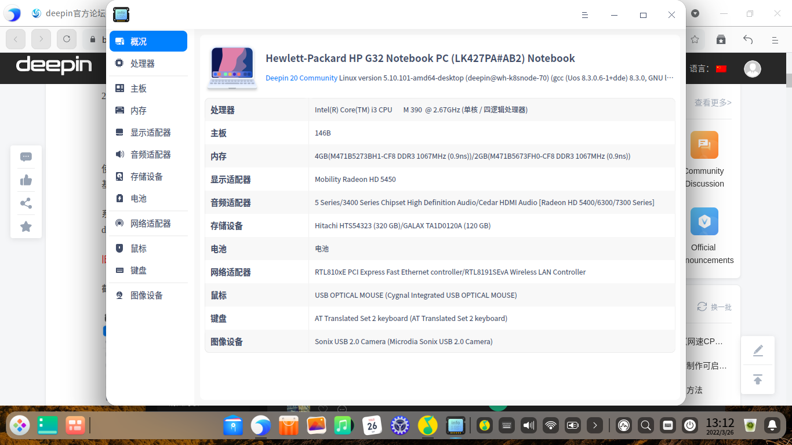Image resolution: width=792 pixels, height=445 pixels.
Task: Expand the system tray arrow in taskbar
Action: point(595,425)
